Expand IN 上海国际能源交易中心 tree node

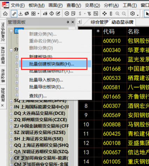11,108
